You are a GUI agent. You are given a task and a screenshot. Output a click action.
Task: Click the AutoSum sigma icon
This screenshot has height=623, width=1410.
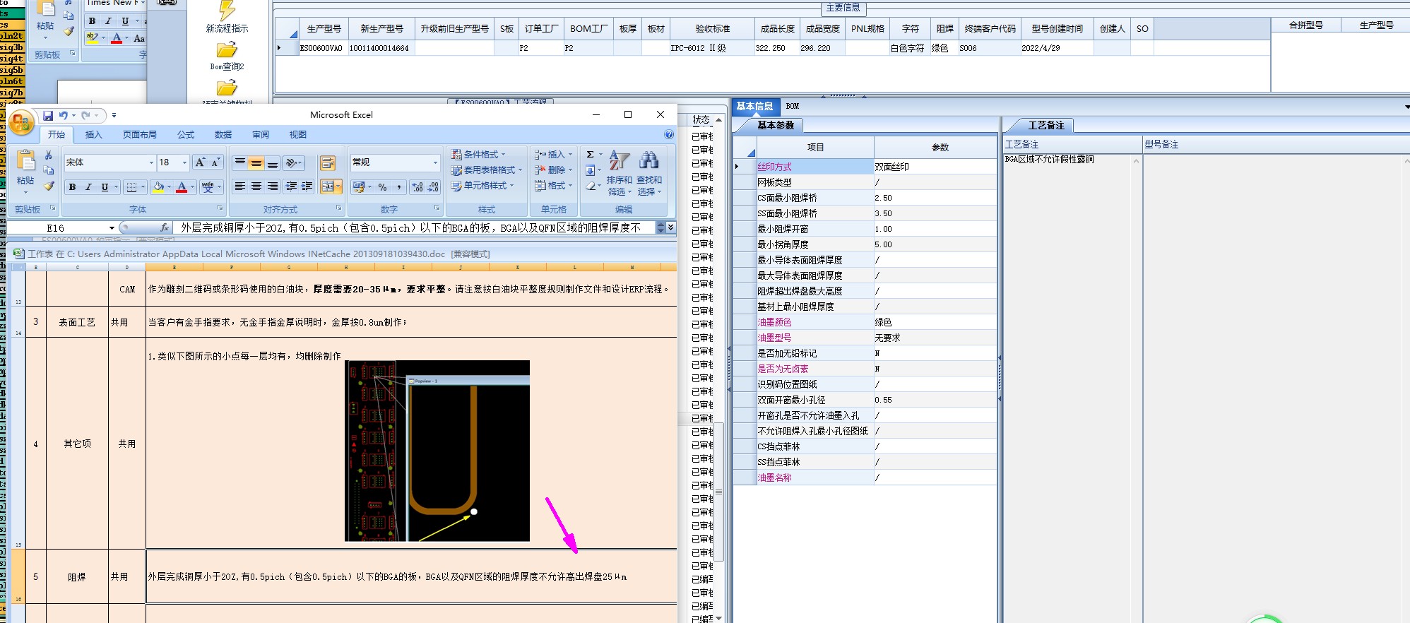coord(590,155)
